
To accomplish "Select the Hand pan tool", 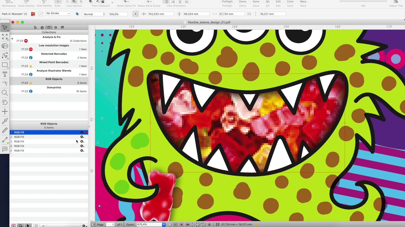I will click(x=5, y=102).
